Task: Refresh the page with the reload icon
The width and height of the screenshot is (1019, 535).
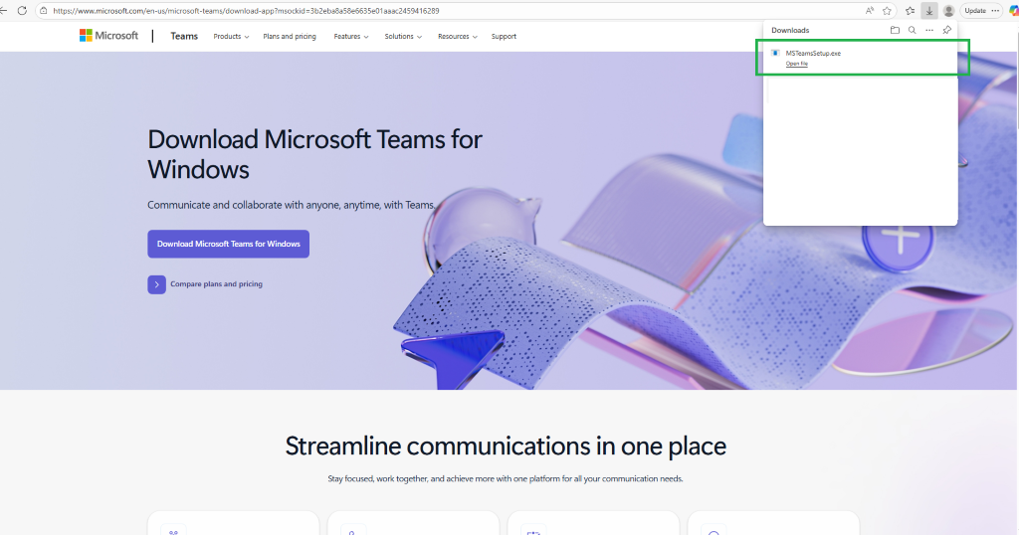Action: (x=22, y=10)
